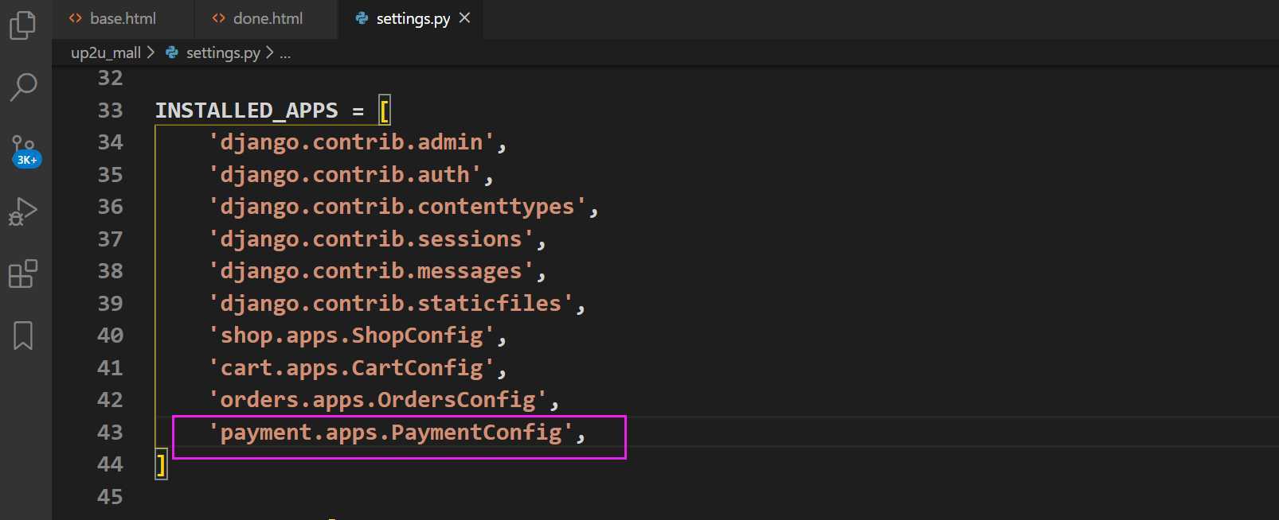Image resolution: width=1279 pixels, height=520 pixels.
Task: Open the Explorer view in activity bar
Action: (x=22, y=25)
